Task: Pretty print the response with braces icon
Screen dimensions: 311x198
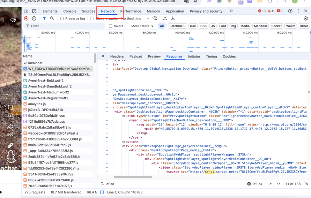Action: 102,192
